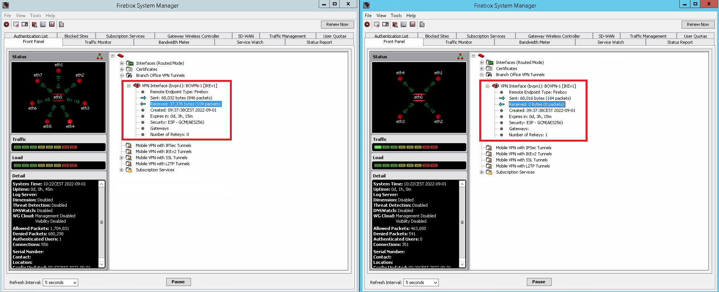Viewport: 719px width, 292px height.
Task: Click the Interfaces folder icon in left window
Action: point(130,63)
